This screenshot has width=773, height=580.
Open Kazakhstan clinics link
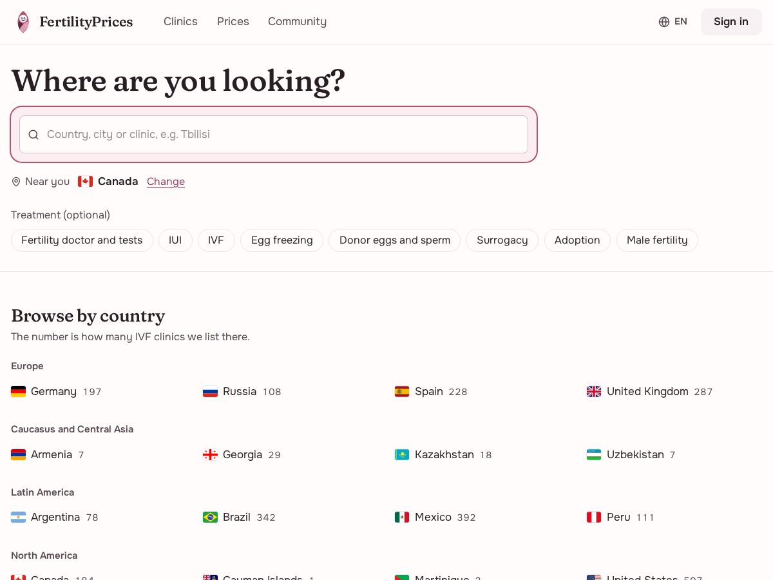pos(443,455)
